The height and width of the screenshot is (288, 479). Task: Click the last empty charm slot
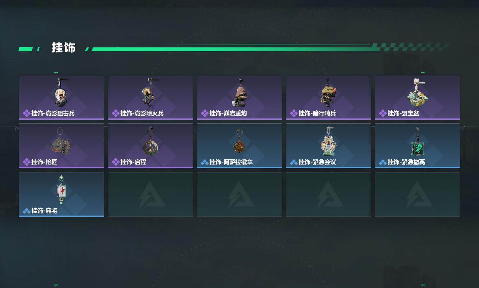coord(418,194)
